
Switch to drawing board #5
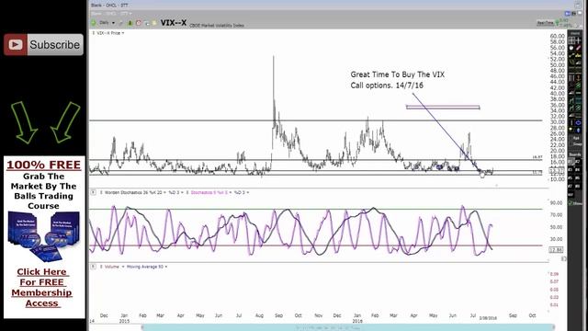click(570, 177)
